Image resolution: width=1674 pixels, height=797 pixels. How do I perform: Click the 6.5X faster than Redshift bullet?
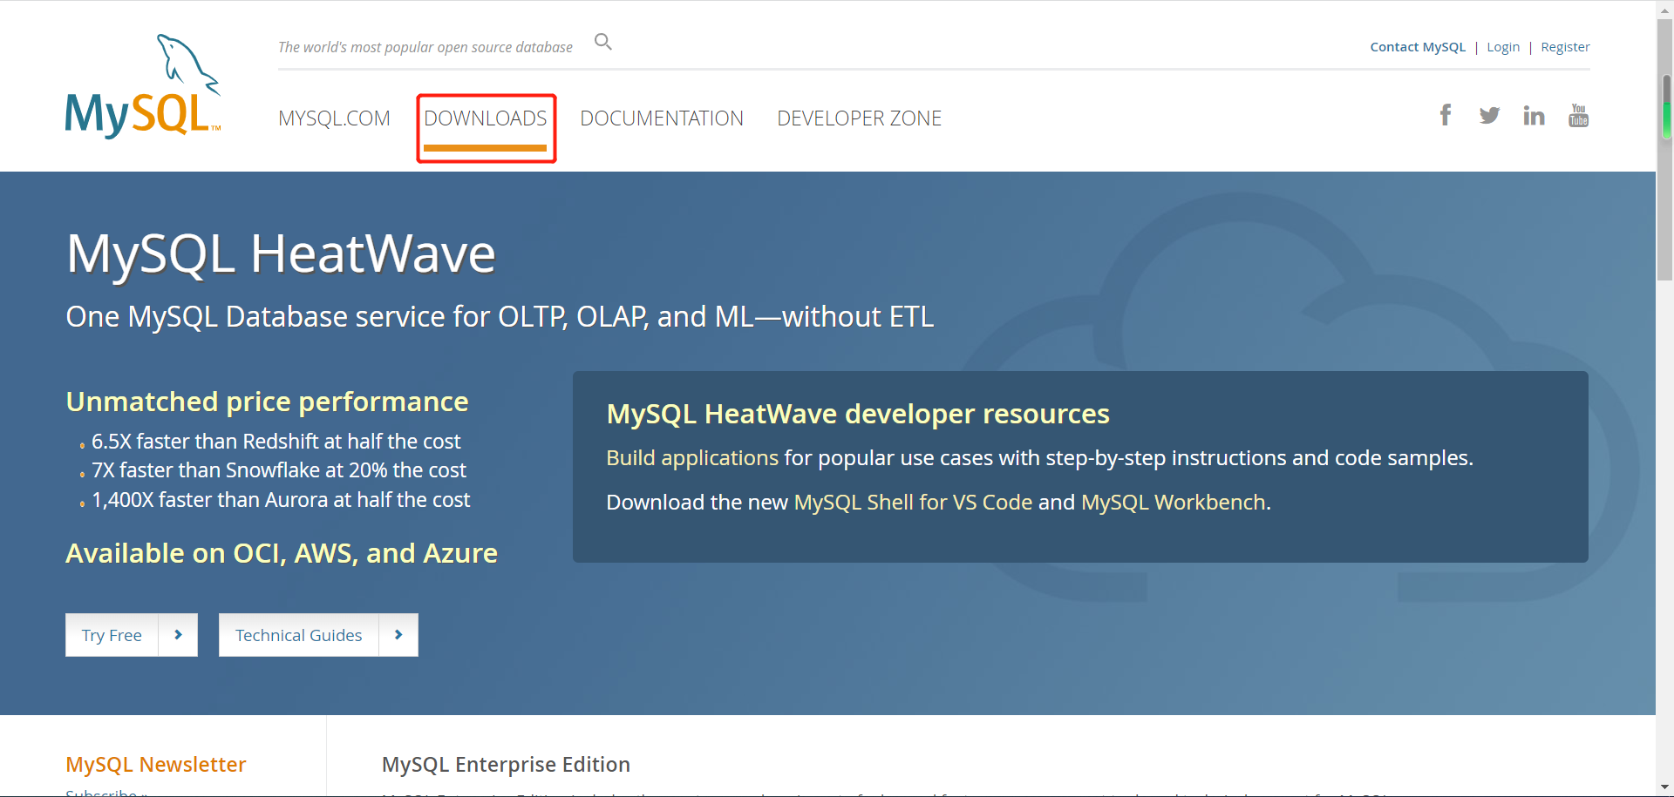click(276, 442)
